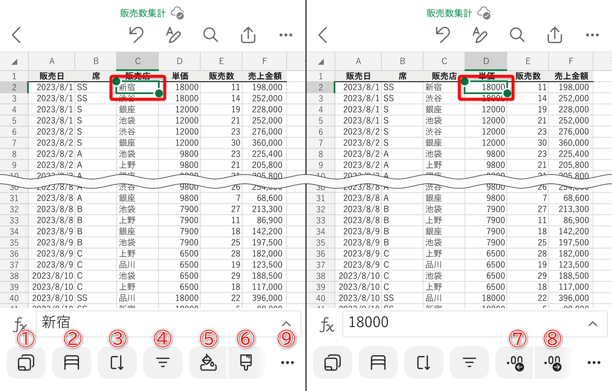The width and height of the screenshot is (612, 391).
Task: Tap the Share icon at the top
Action: pos(248,35)
